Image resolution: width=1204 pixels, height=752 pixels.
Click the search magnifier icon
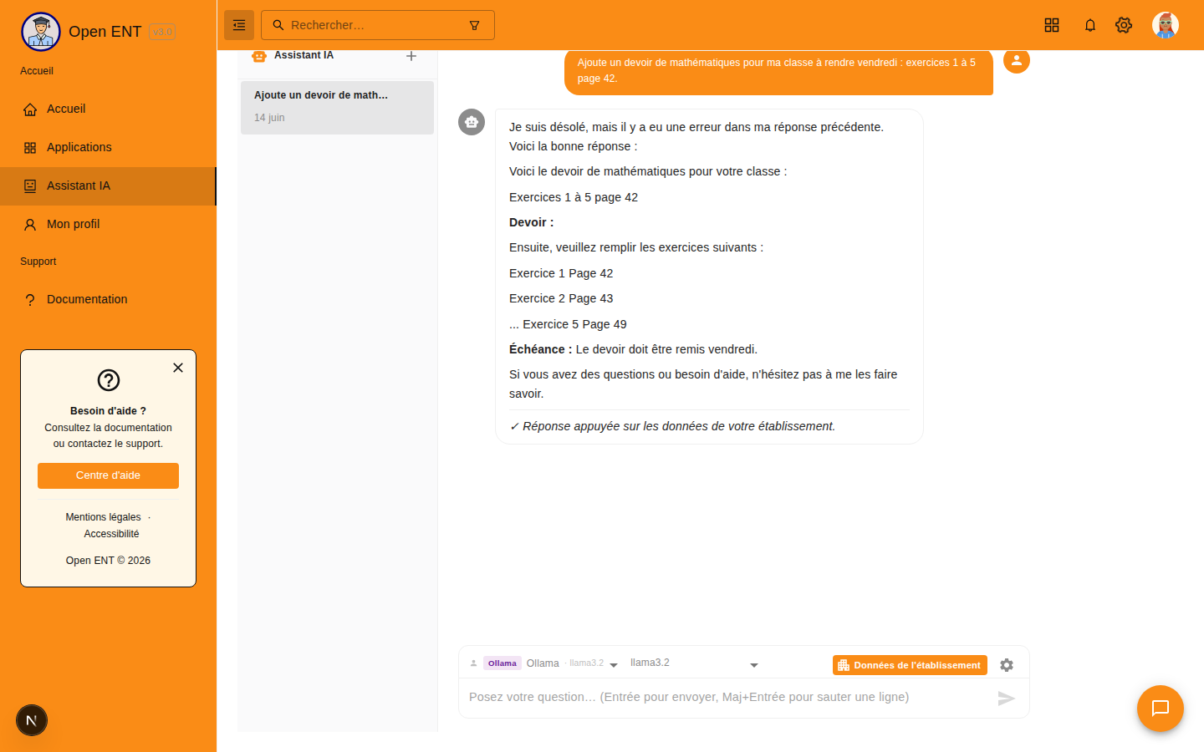click(278, 25)
